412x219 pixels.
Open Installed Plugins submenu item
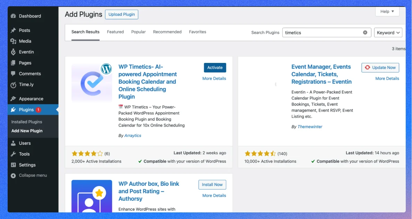coord(26,122)
